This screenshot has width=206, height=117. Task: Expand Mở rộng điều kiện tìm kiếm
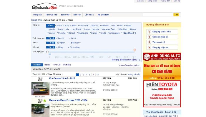(x=126, y=60)
